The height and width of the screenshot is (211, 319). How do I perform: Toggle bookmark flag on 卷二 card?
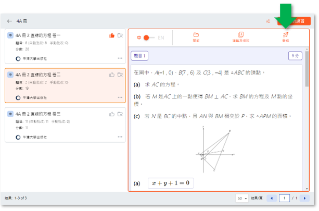click(120, 75)
